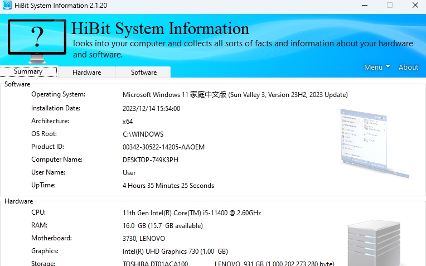The width and height of the screenshot is (426, 266).
Task: Switch to the Hardware tab
Action: tap(86, 72)
